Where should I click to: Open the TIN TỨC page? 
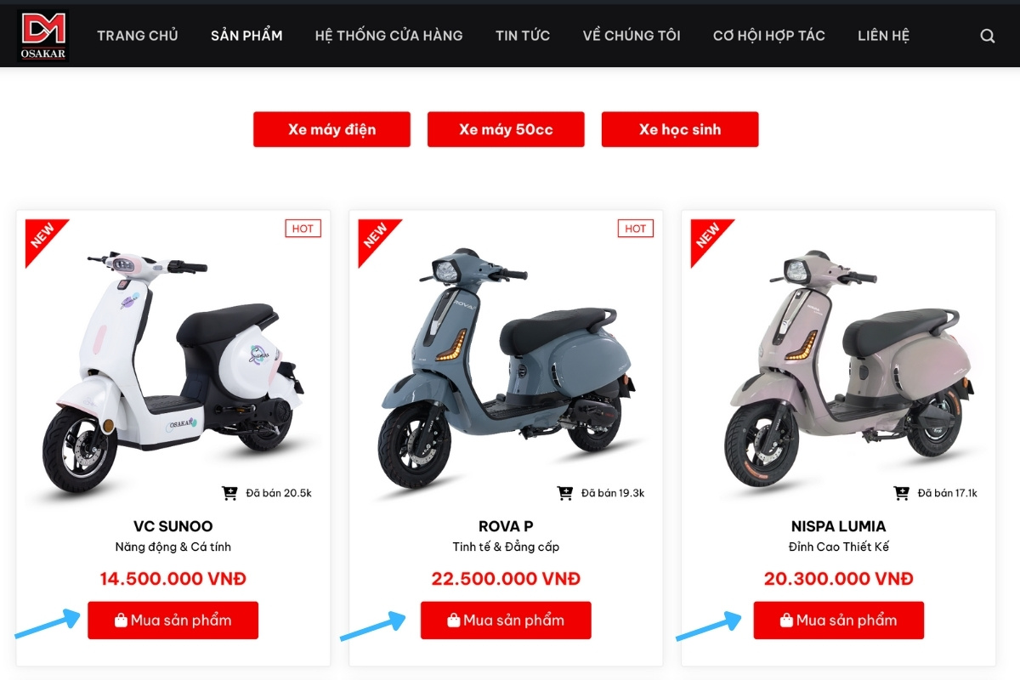point(523,36)
